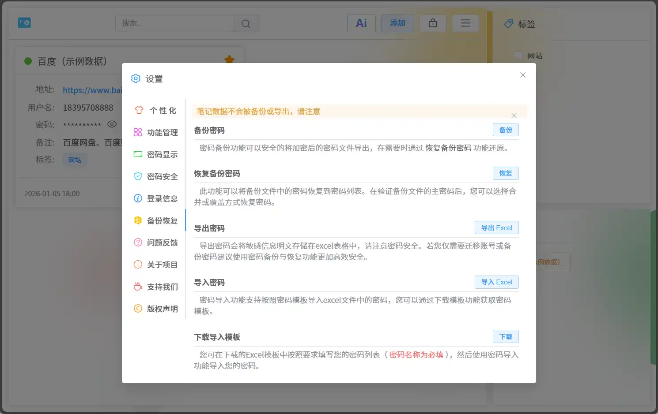
Task: Select the 个性化 shirt icon in the sidebar
Action: click(x=139, y=110)
